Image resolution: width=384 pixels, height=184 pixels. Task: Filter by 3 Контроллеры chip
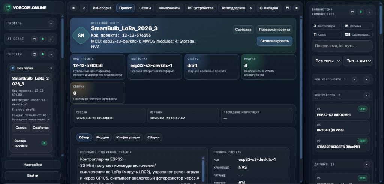(327, 26)
